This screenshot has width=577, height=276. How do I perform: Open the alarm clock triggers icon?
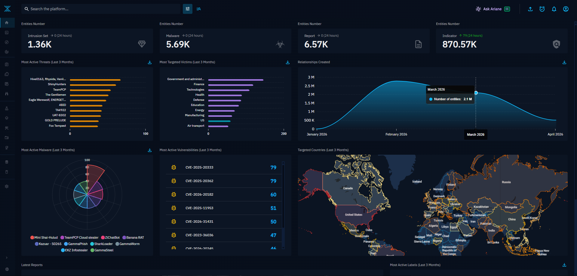(x=542, y=9)
